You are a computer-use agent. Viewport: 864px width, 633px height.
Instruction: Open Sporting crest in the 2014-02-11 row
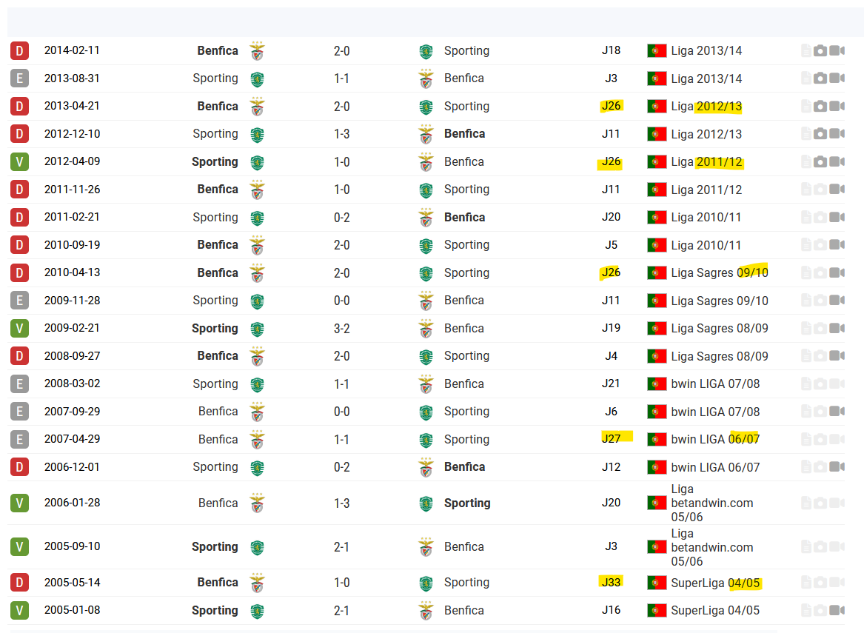pos(426,51)
